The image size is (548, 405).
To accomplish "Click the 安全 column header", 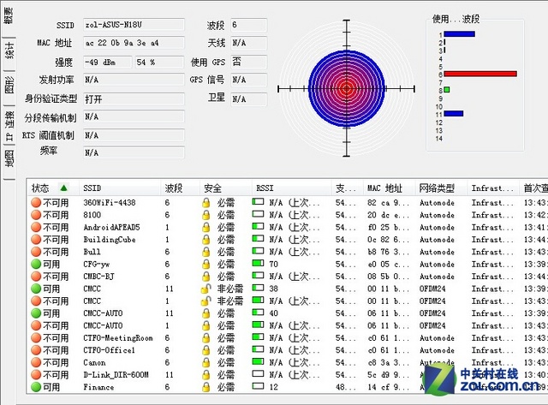I will (214, 188).
